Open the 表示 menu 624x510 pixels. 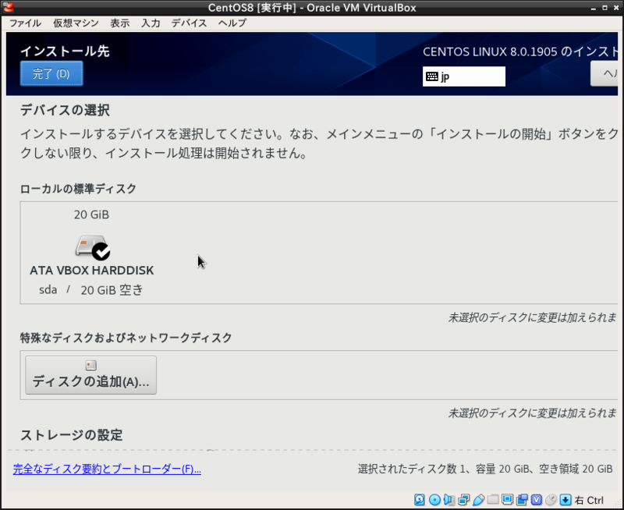tap(120, 23)
